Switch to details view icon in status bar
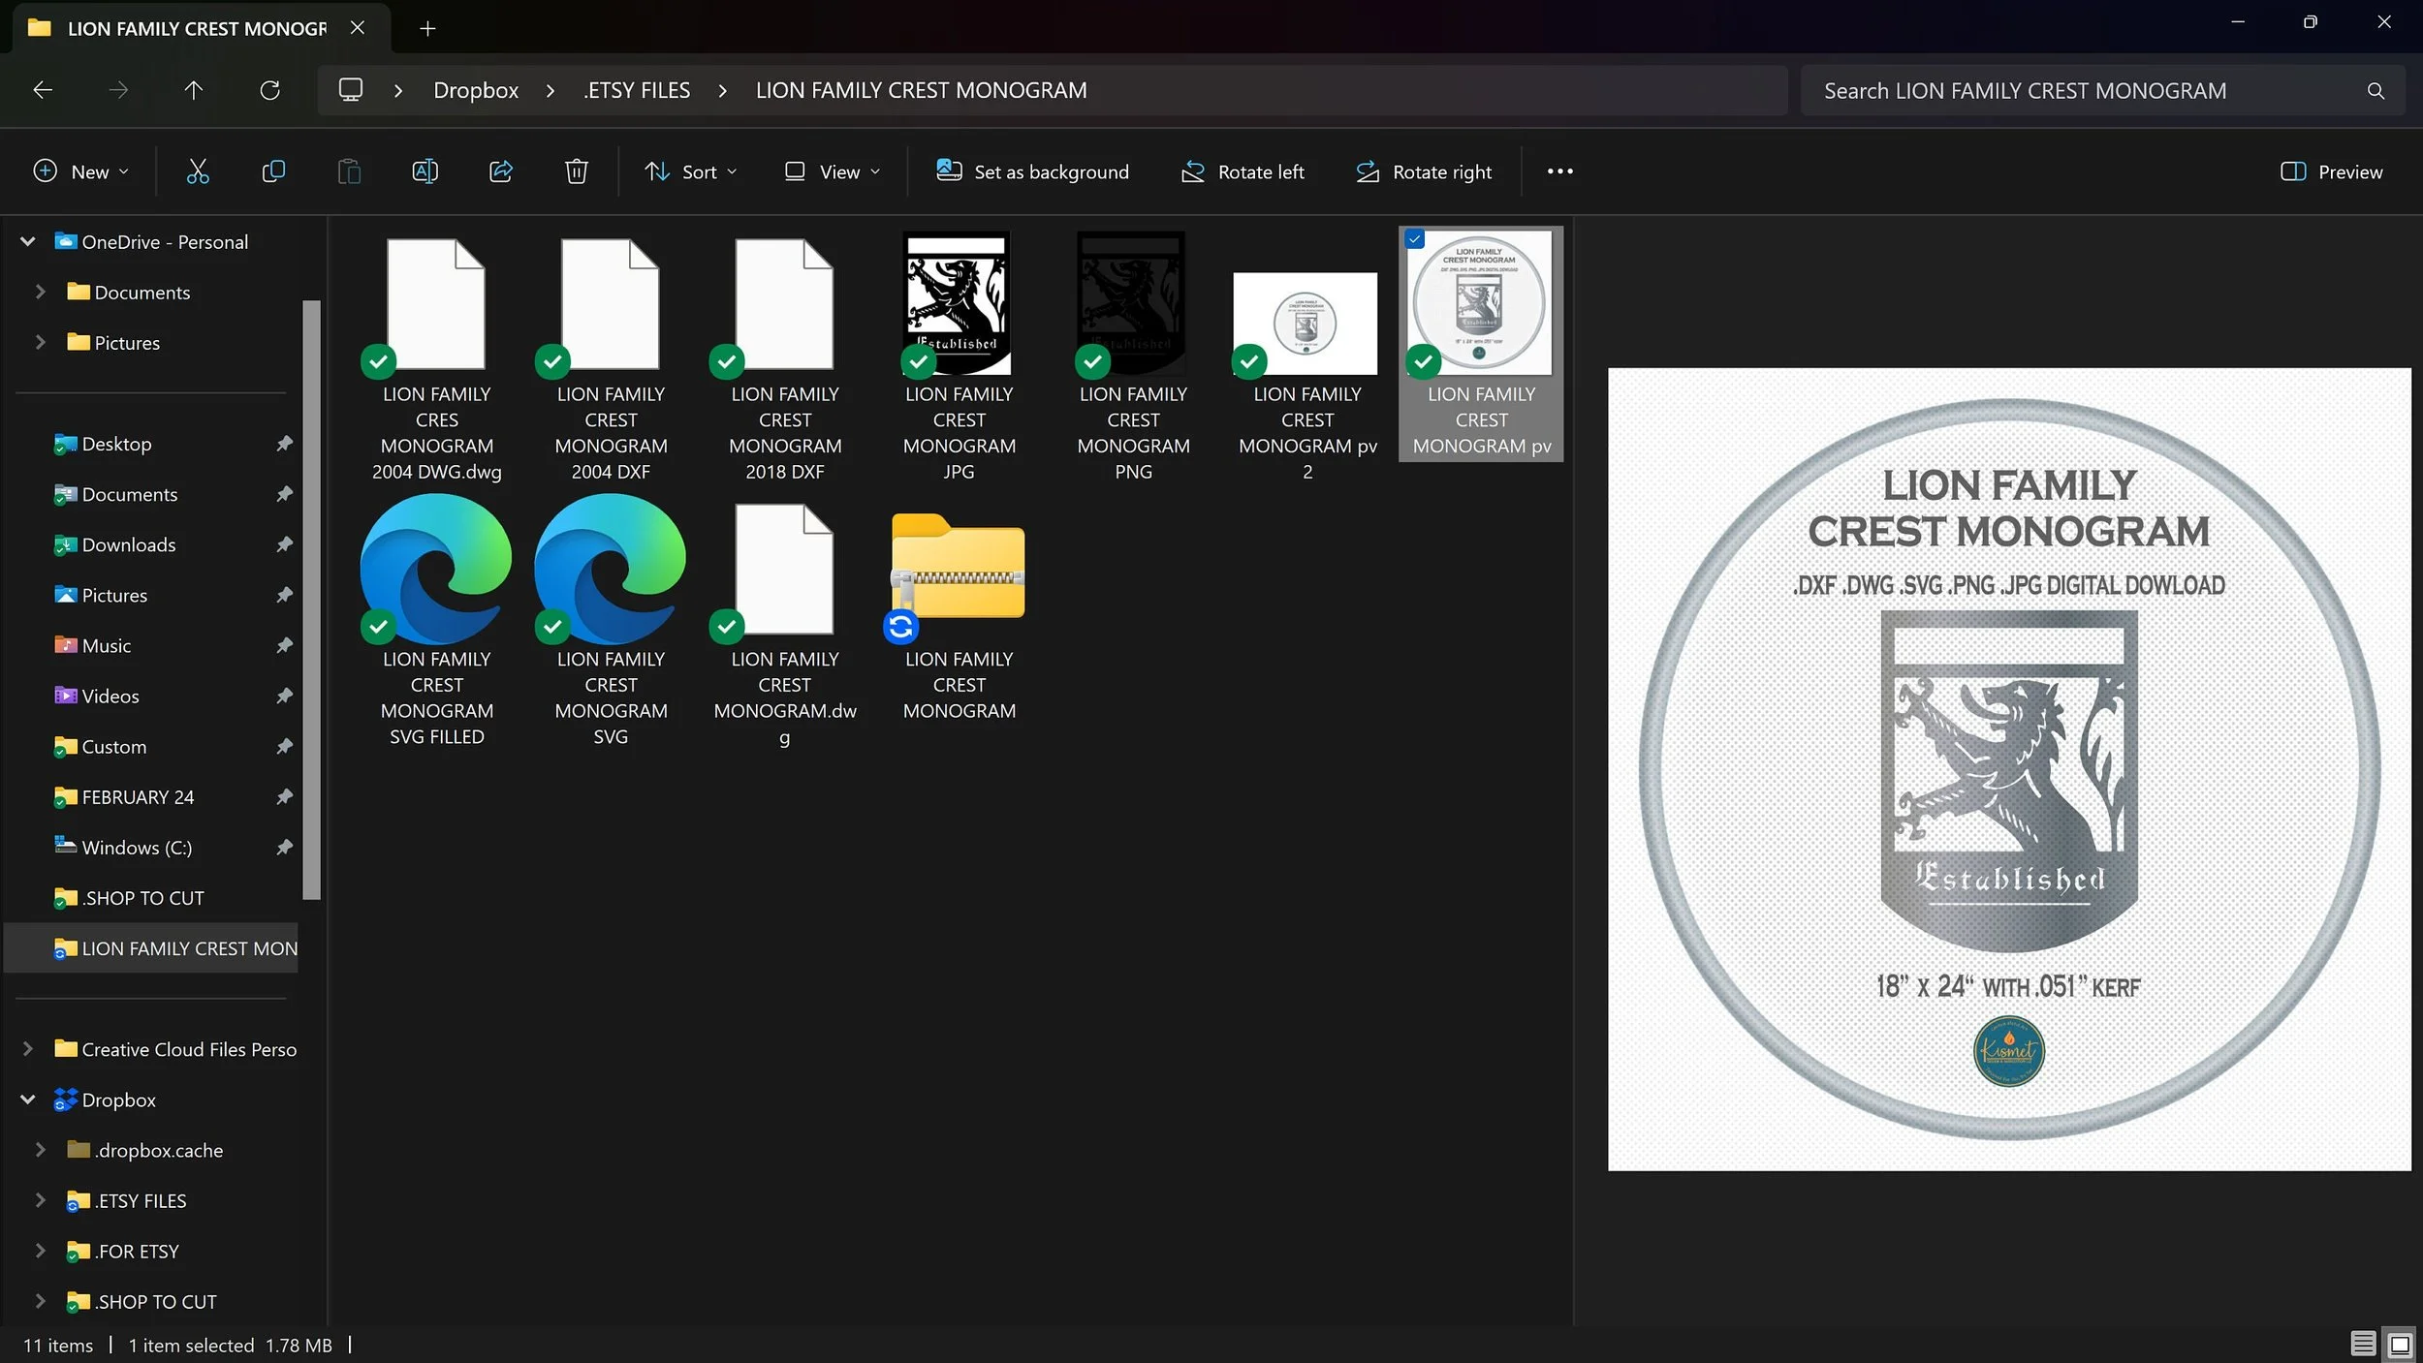This screenshot has height=1363, width=2423. pyautogui.click(x=2362, y=1344)
